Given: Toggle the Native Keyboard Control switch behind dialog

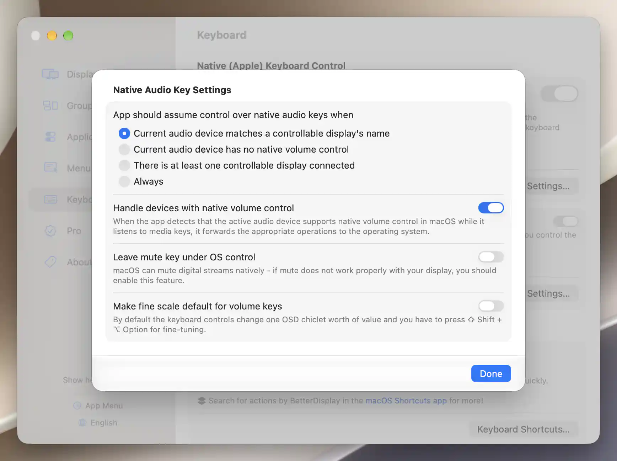Looking at the screenshot, I should pyautogui.click(x=559, y=94).
